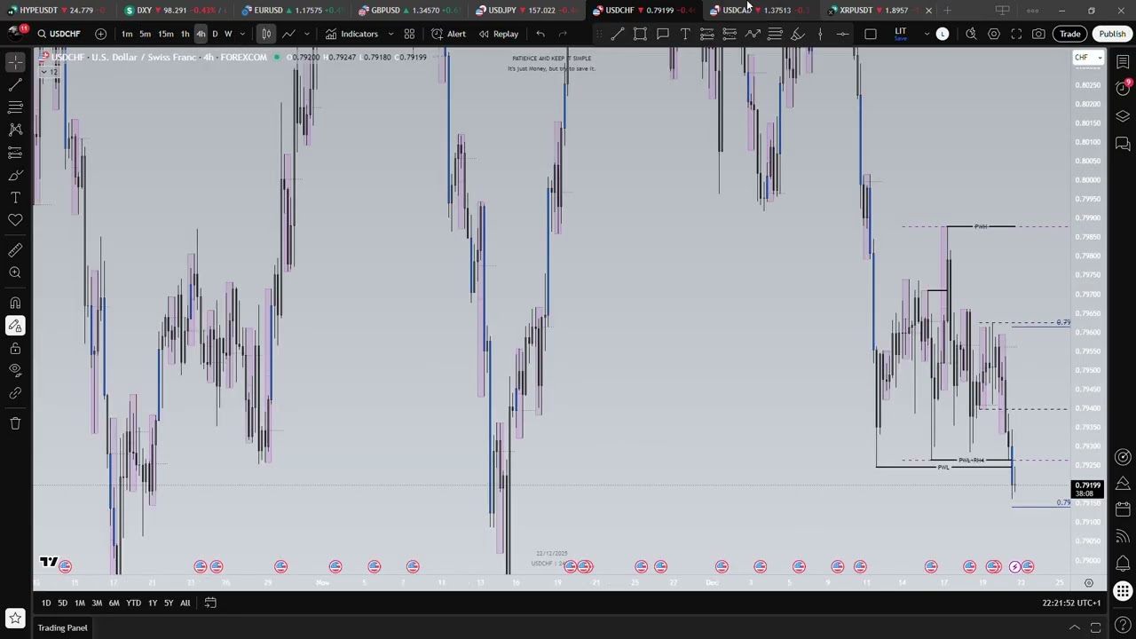This screenshot has height=639, width=1136.
Task: Undo the last action
Action: click(540, 34)
